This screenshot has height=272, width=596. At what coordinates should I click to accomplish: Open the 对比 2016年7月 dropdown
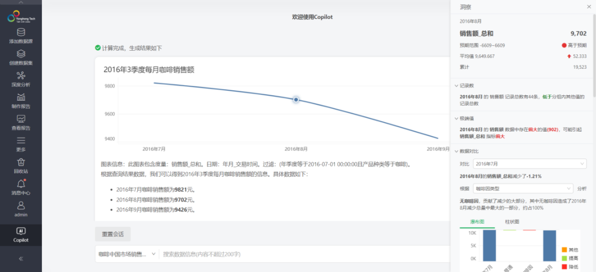pyautogui.click(x=529, y=164)
